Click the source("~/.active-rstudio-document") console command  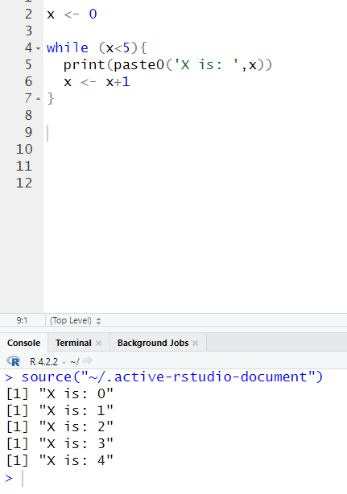coord(172,377)
